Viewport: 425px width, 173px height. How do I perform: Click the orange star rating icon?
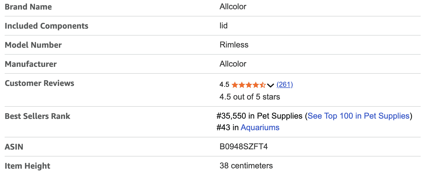pyautogui.click(x=248, y=85)
